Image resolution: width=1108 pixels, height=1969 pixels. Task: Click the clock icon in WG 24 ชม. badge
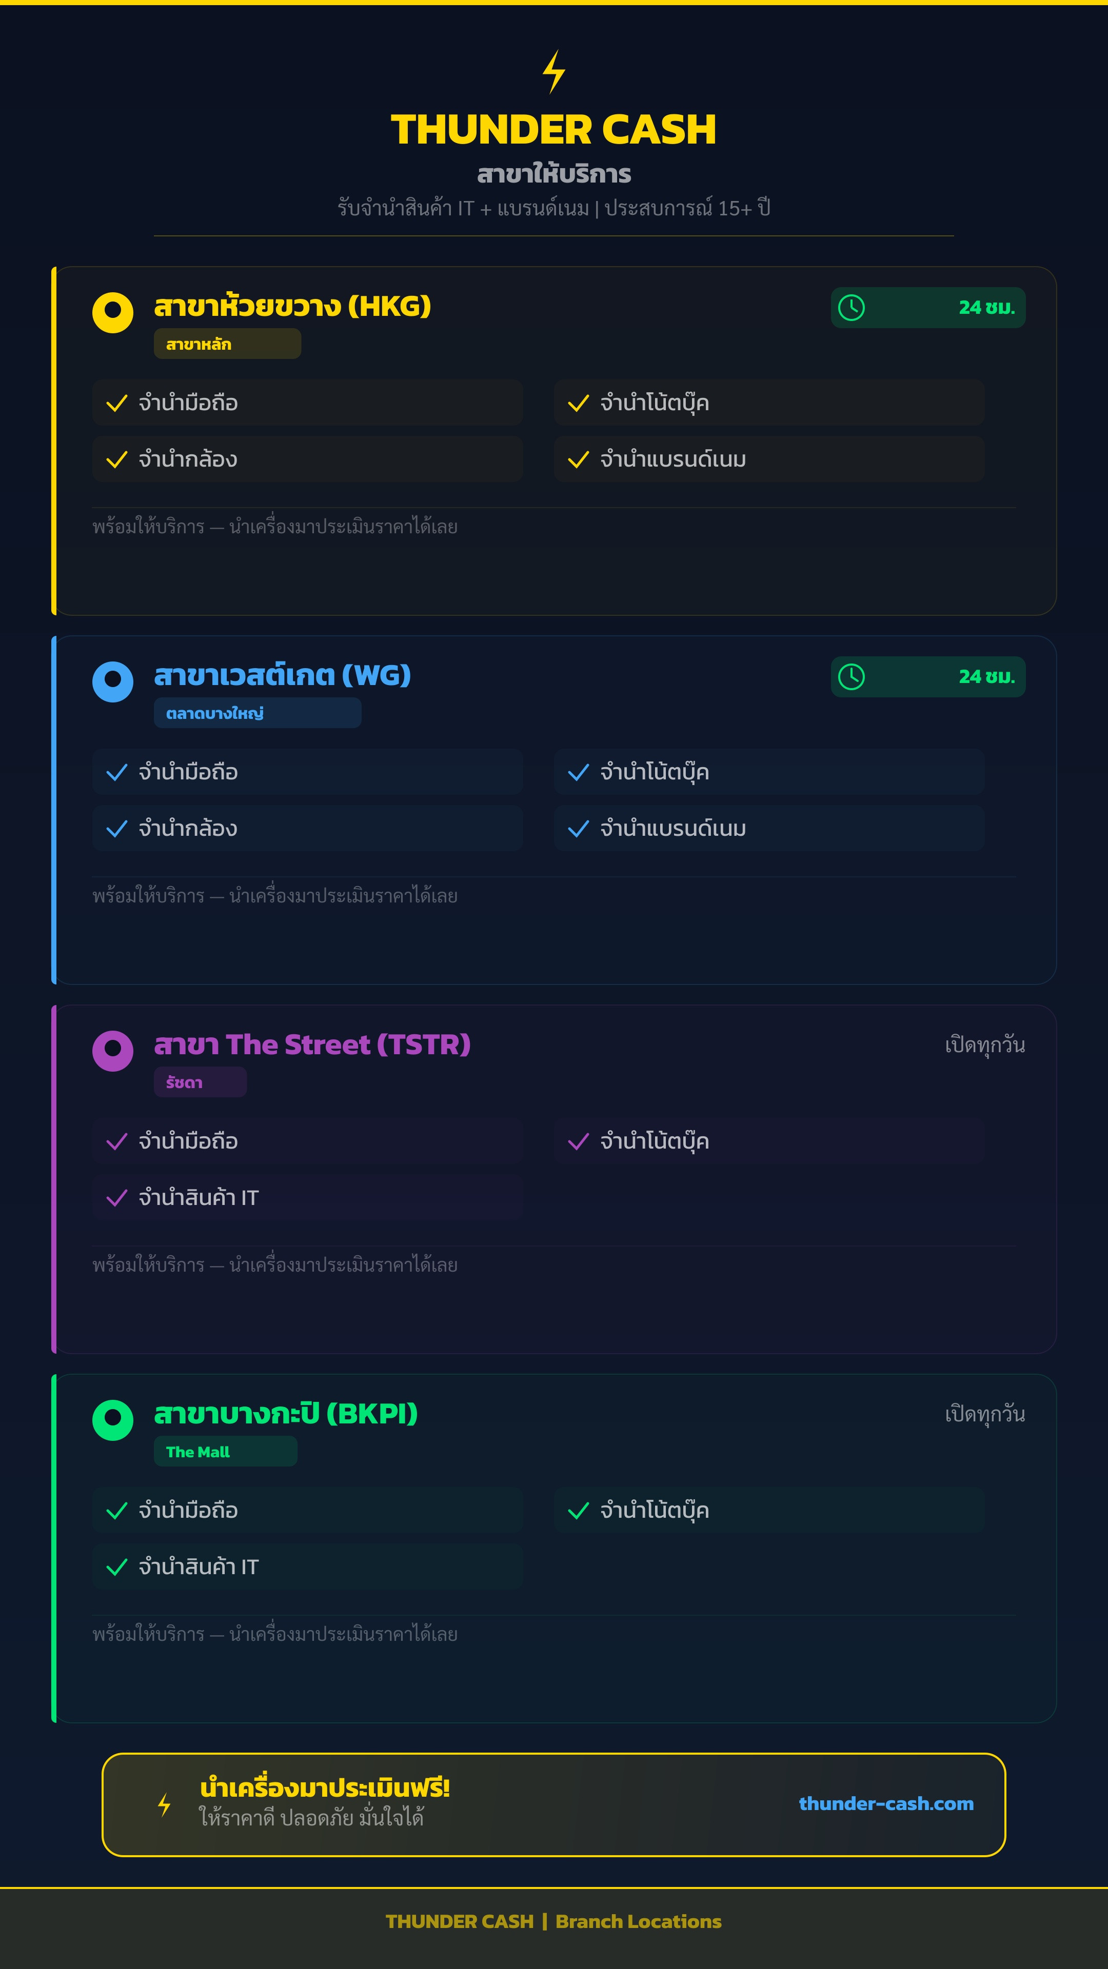851,676
